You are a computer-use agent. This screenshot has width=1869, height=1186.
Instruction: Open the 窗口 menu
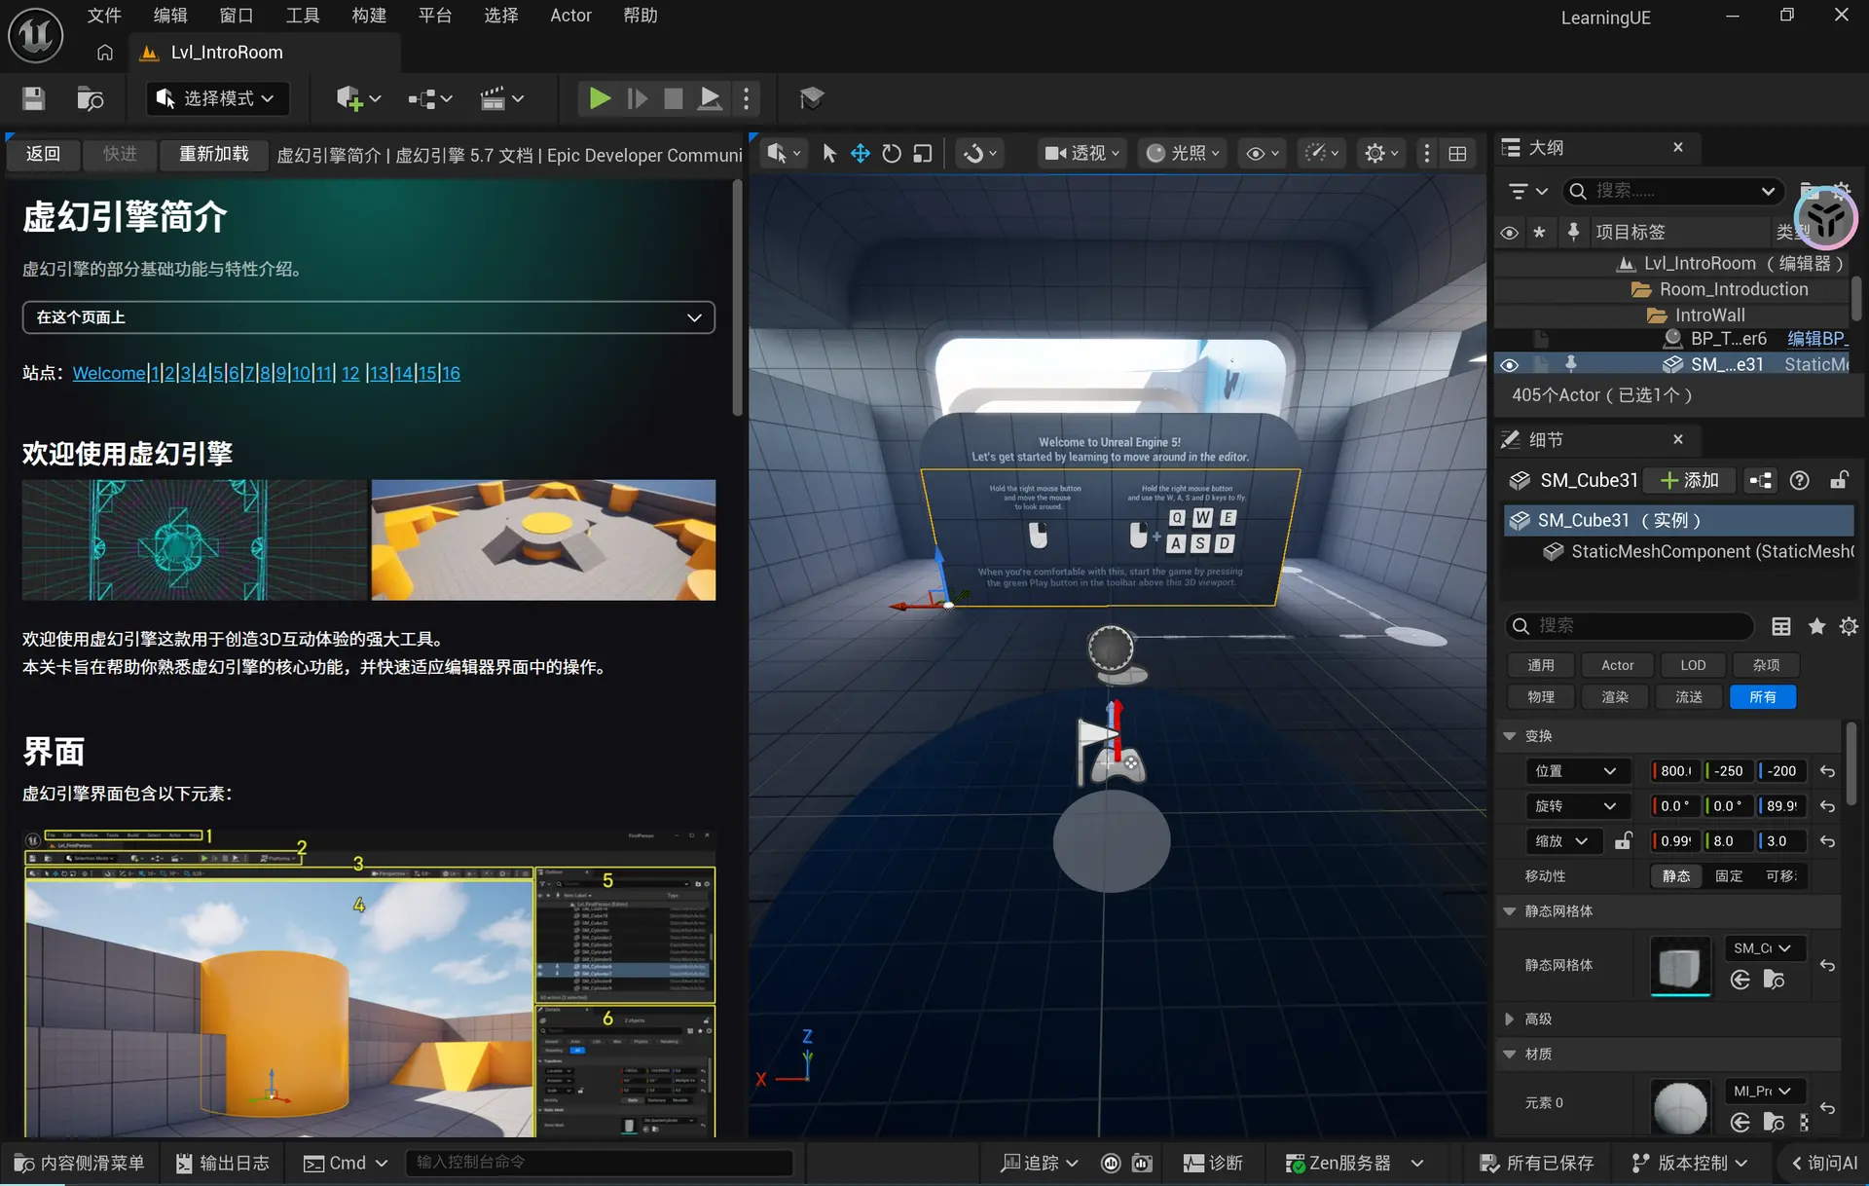pos(237,16)
